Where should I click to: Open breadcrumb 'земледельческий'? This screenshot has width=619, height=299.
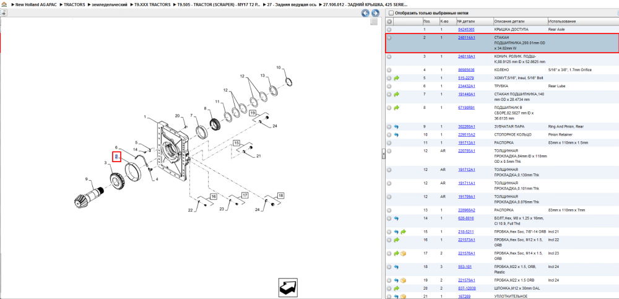110,5
